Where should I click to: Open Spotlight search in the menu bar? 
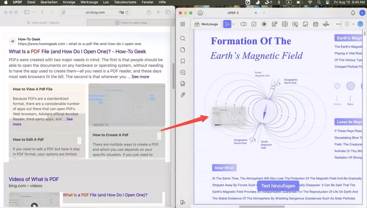pyautogui.click(x=319, y=2)
